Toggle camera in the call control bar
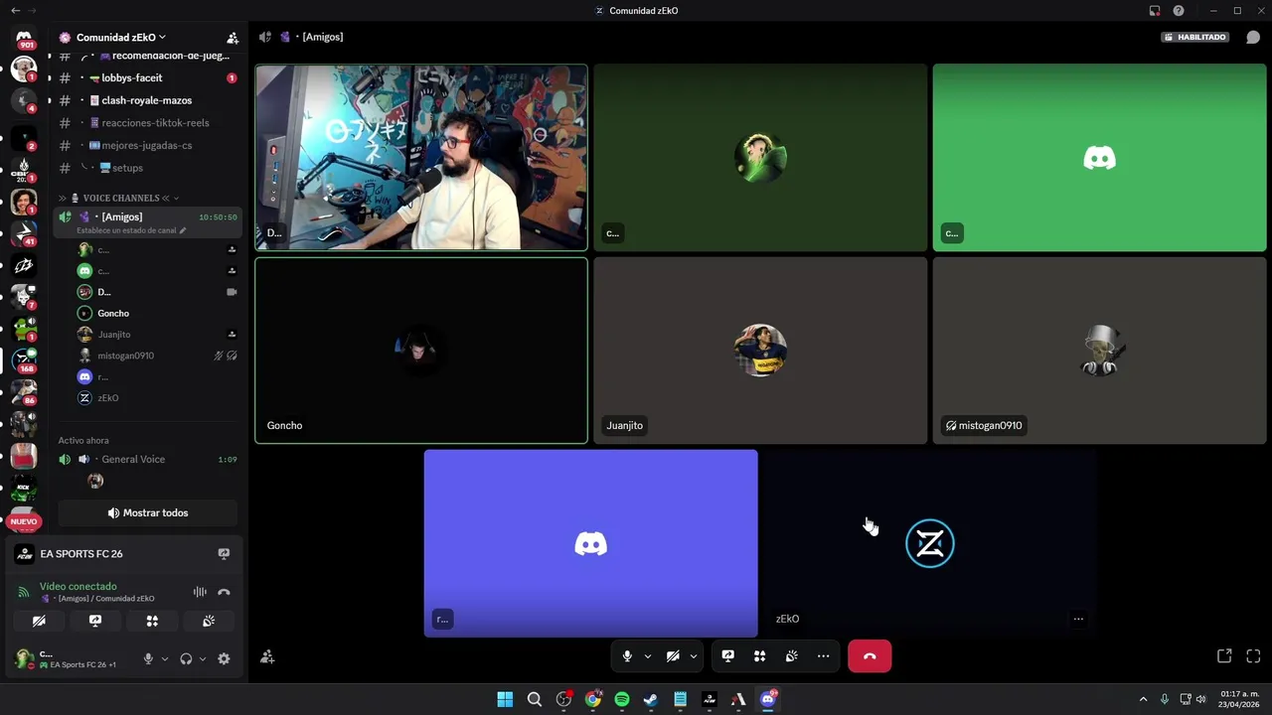The height and width of the screenshot is (715, 1272). [673, 656]
